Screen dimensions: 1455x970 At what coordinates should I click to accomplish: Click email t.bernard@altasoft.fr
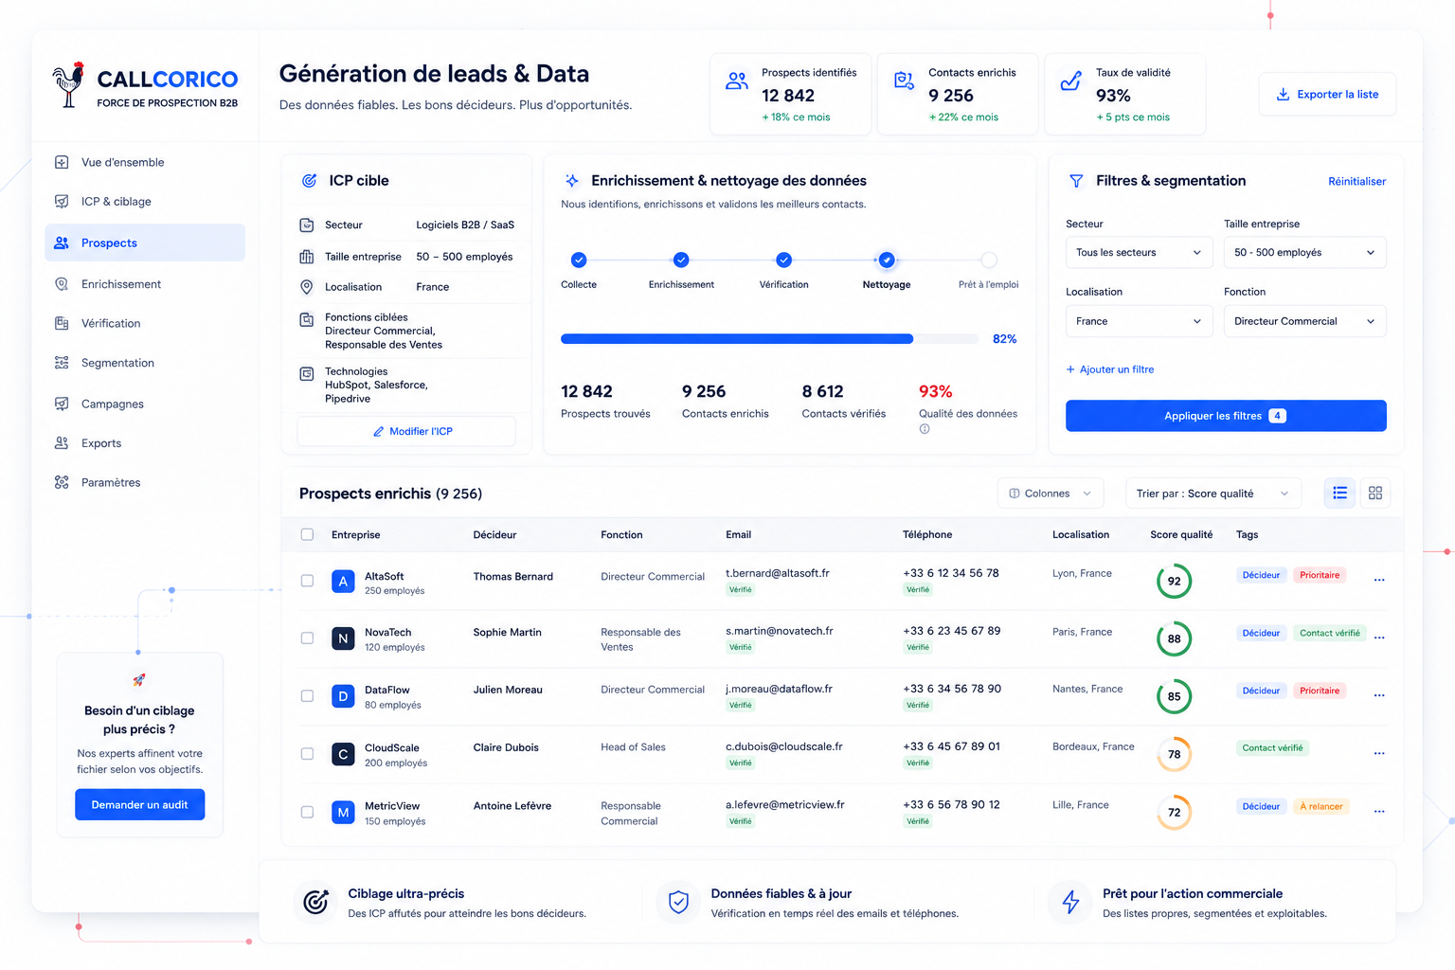click(x=778, y=573)
